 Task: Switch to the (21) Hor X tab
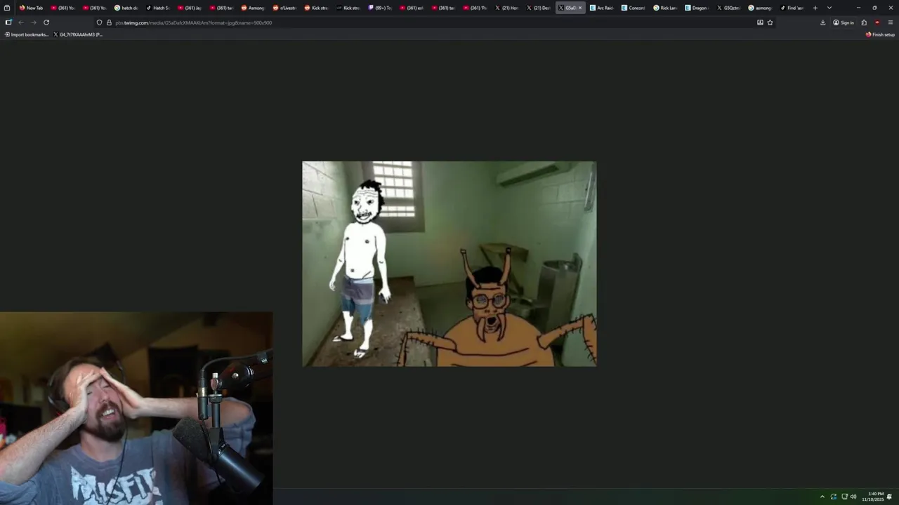[x=506, y=8]
